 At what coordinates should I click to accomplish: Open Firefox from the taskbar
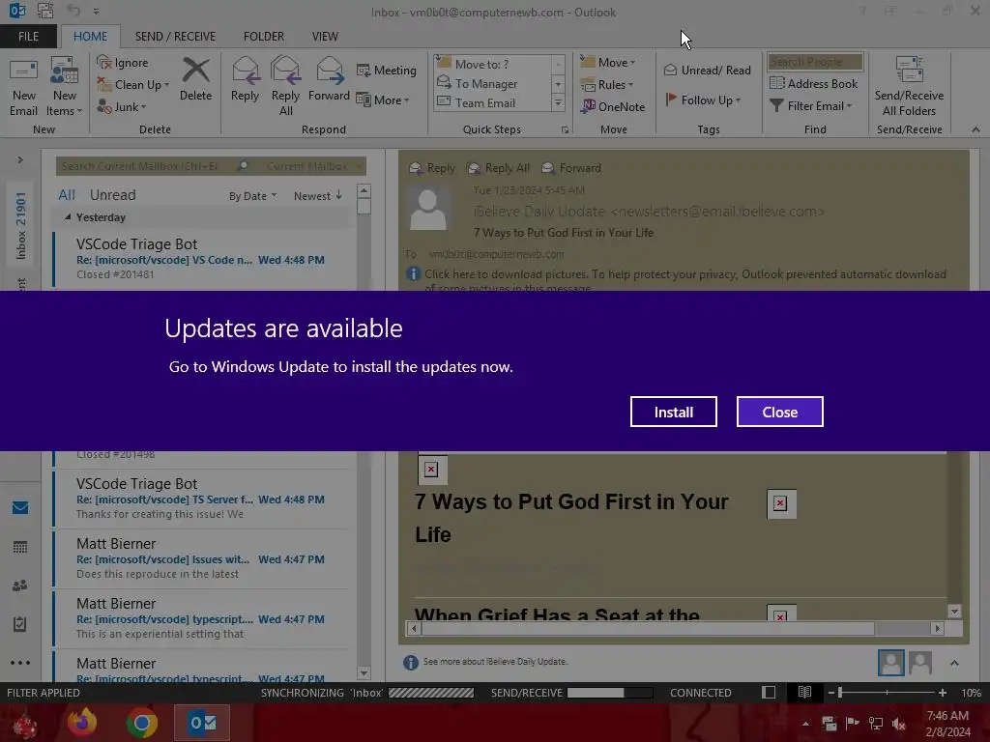coord(82,723)
